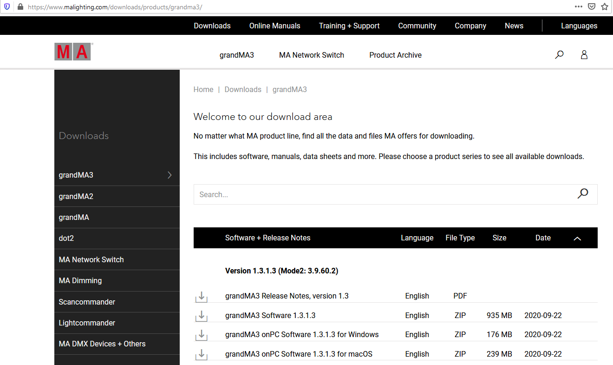Select Lightcommander in the sidebar
The width and height of the screenshot is (613, 365).
pyautogui.click(x=117, y=323)
